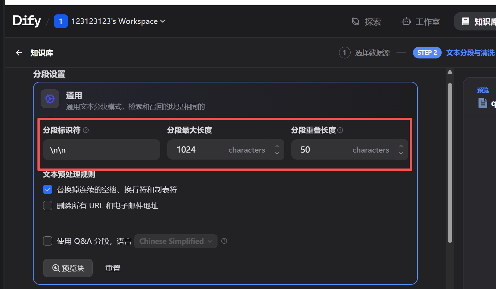Click the document icon in the preview panel
Screen dimensions: 496x289
pos(483,103)
